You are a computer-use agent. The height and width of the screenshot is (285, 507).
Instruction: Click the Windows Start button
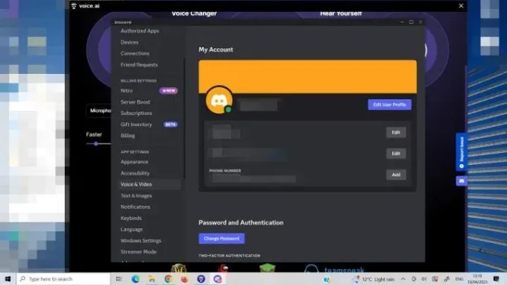(7, 279)
